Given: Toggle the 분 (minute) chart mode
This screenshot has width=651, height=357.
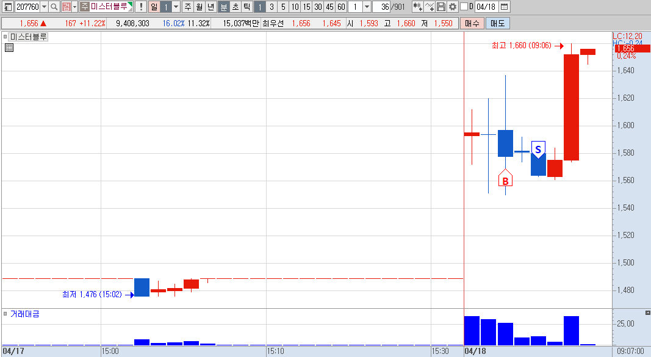Looking at the screenshot, I should click(224, 7).
